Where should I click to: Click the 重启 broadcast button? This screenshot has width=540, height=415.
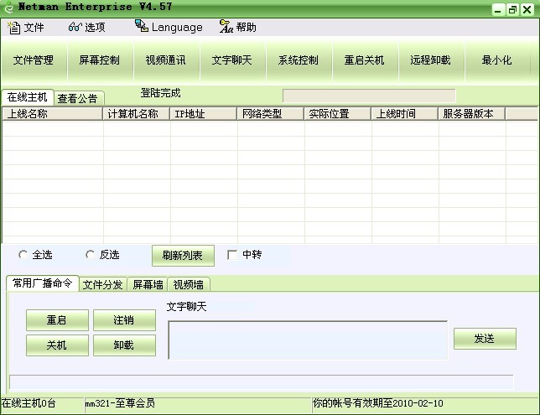click(57, 320)
